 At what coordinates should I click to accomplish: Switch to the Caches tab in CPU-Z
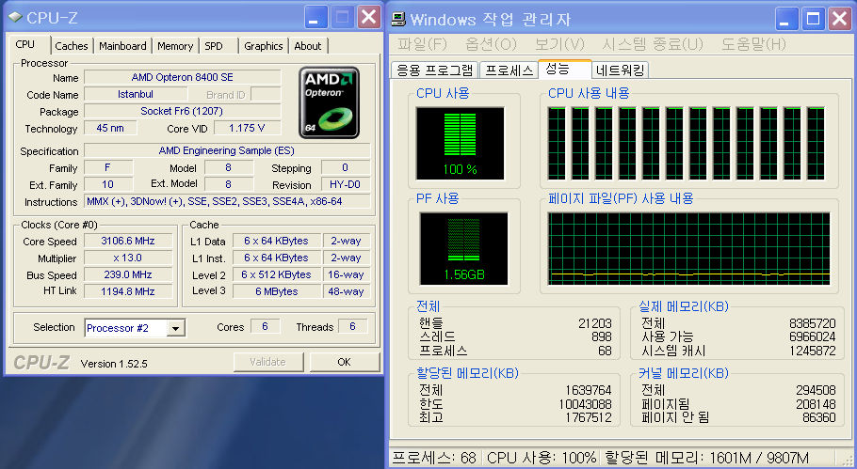click(72, 46)
